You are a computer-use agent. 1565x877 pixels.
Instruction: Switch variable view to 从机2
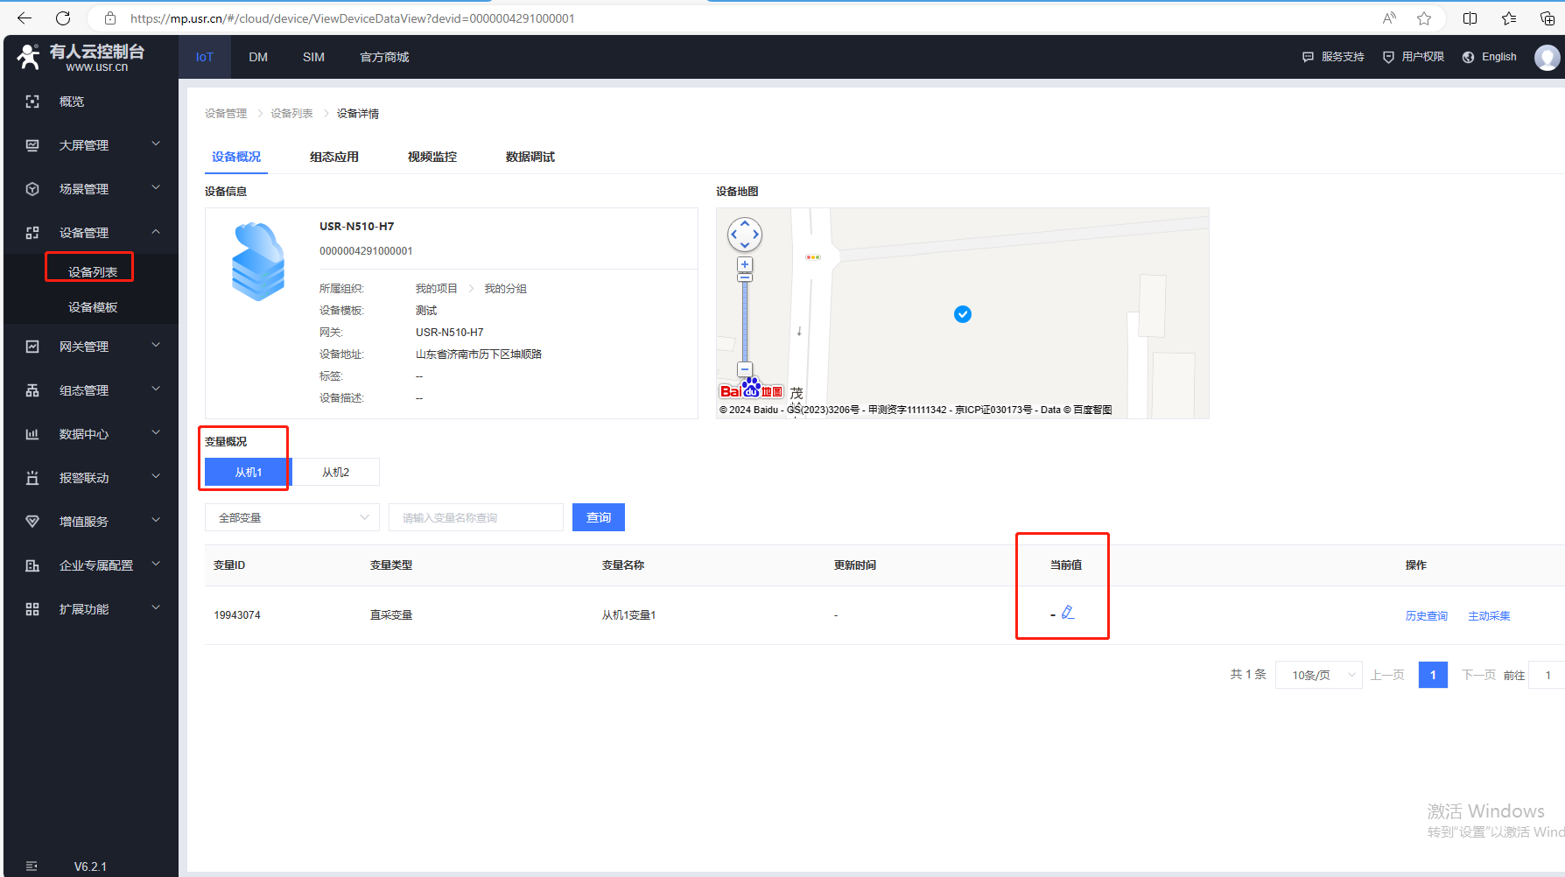coord(335,472)
